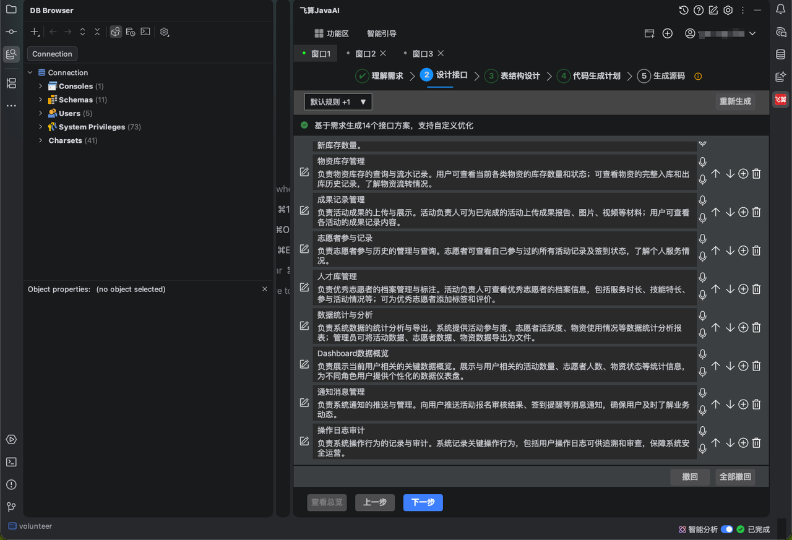Close the 窗口3 tab

coord(441,53)
